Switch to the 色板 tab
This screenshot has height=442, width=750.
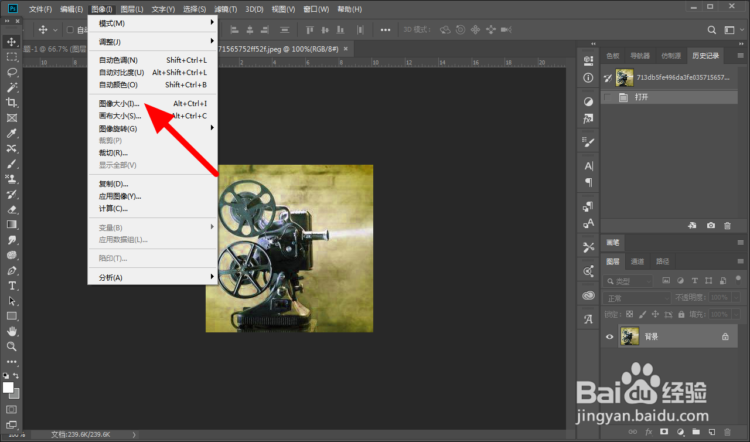pyautogui.click(x=613, y=56)
